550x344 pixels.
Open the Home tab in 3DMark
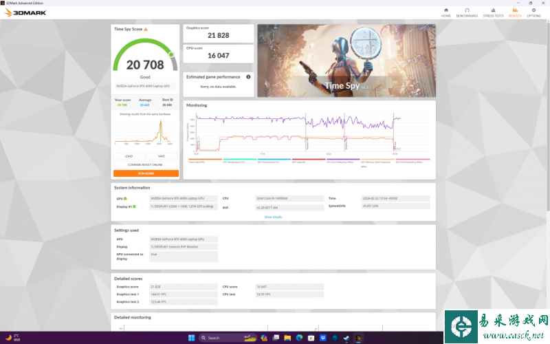[445, 12]
